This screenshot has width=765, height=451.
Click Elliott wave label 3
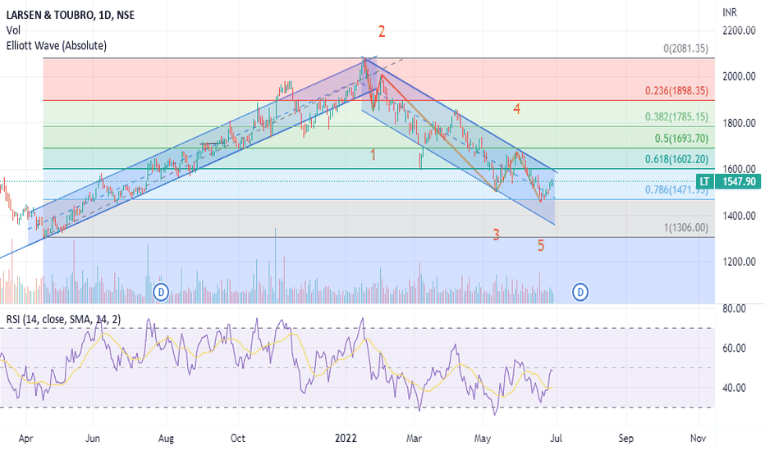tap(496, 235)
